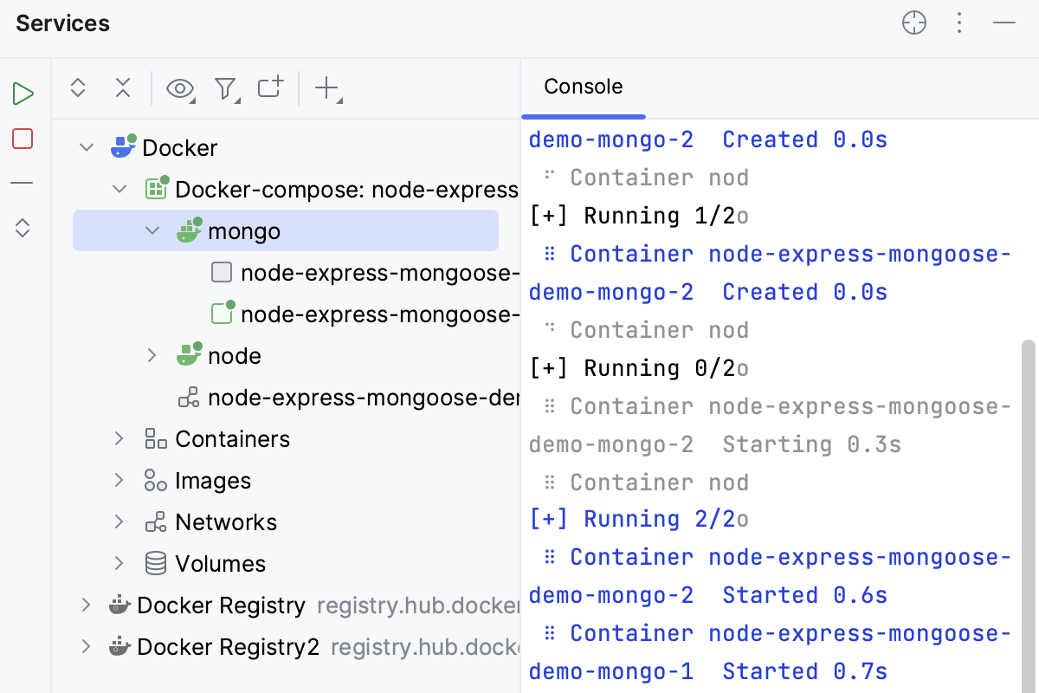1039x693 pixels.
Task: Expand the Images node
Action: pos(119,481)
